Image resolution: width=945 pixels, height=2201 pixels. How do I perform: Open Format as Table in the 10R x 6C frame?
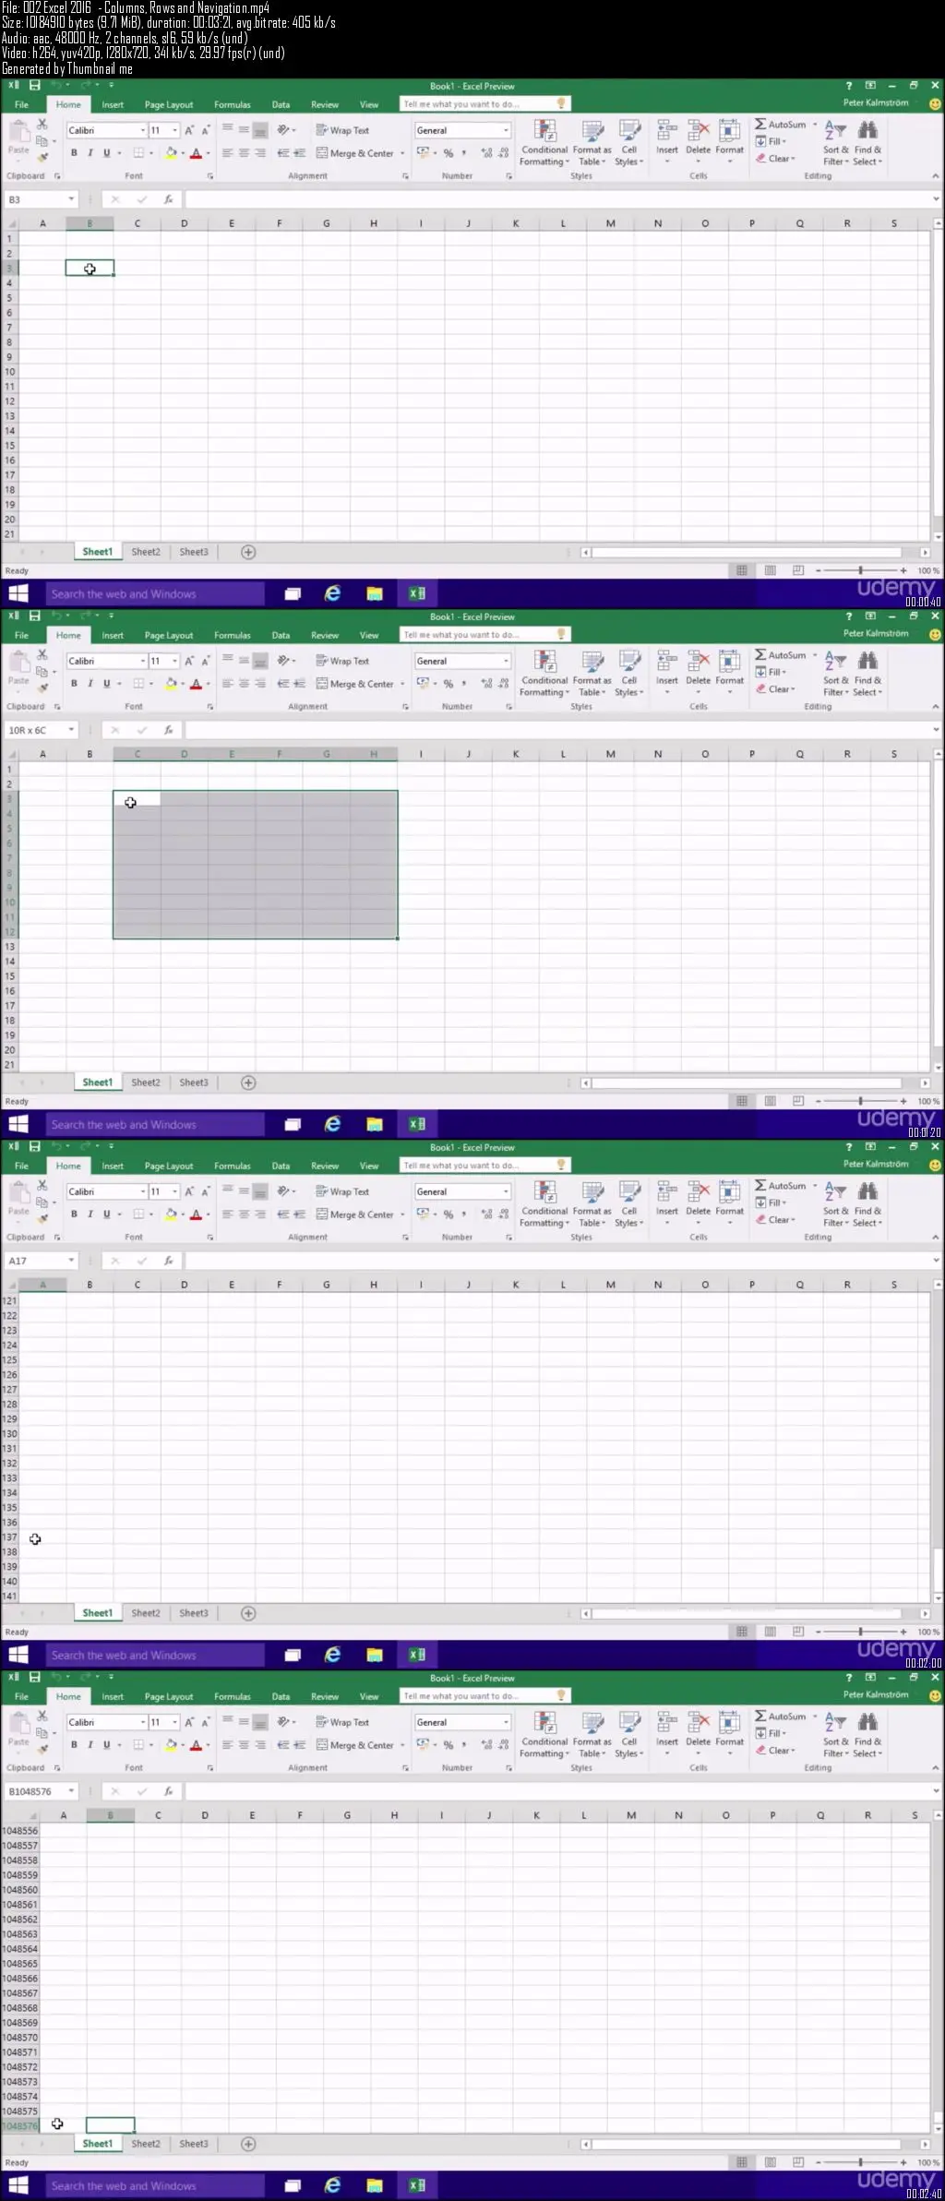pos(592,673)
